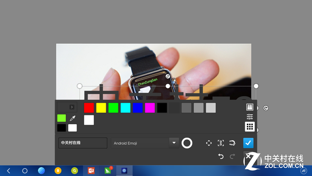The width and height of the screenshot is (312, 176).
Task: Confirm with the blue checkmark button
Action: (x=248, y=143)
